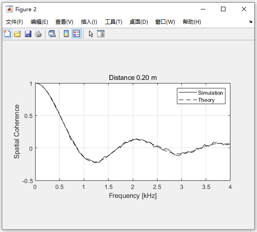The width and height of the screenshot is (257, 232).
Task: Expand the 工具(T) menu
Action: tap(113, 22)
